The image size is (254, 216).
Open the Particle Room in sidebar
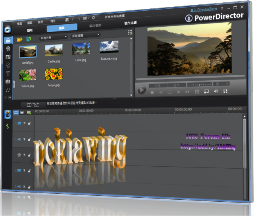point(8,65)
